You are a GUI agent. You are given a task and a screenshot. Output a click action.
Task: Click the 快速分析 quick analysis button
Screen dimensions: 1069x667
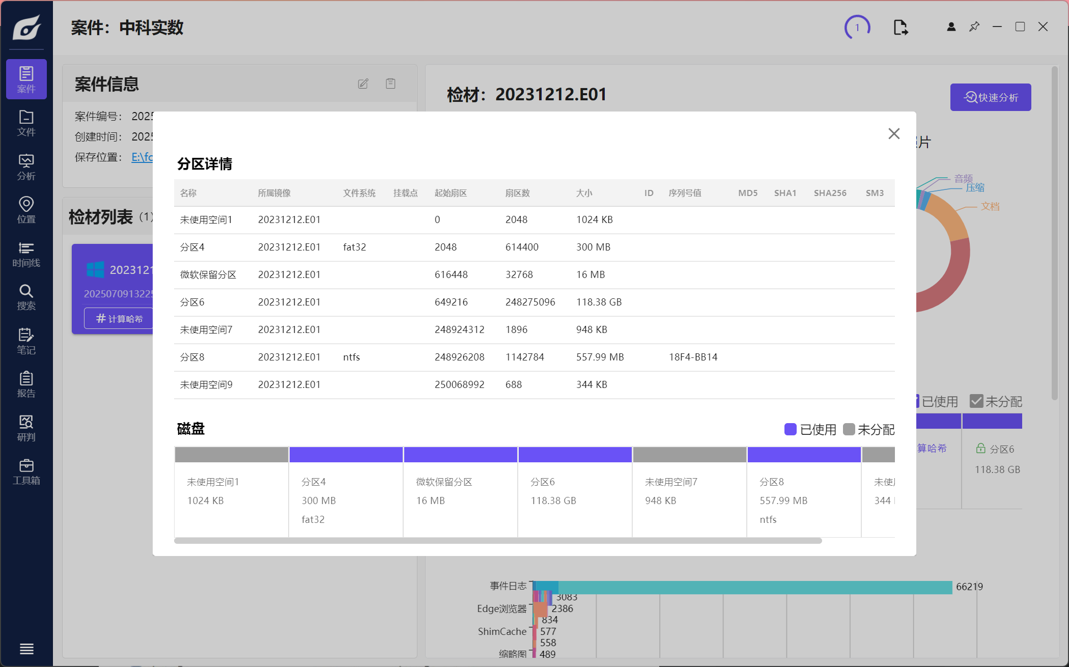(990, 97)
